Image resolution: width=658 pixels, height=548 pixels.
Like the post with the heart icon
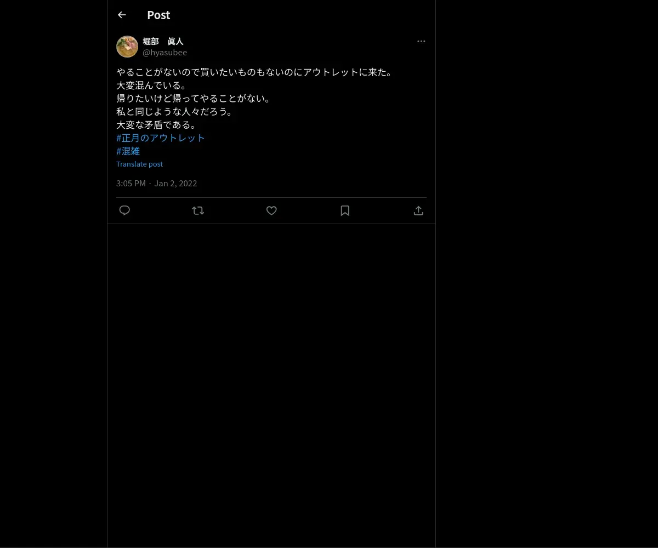click(x=271, y=210)
